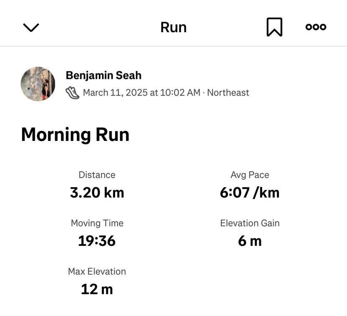The width and height of the screenshot is (347, 316).
Task: Select the Run header title
Action: 173,28
